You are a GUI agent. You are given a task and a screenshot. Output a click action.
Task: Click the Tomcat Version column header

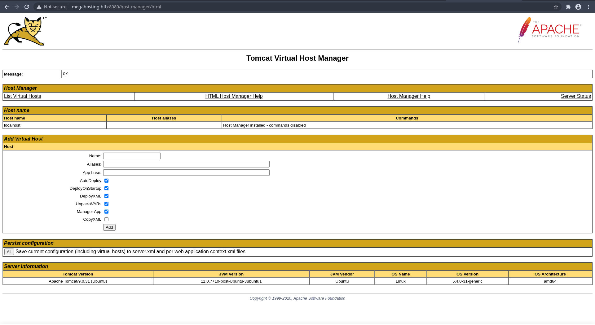coord(78,274)
